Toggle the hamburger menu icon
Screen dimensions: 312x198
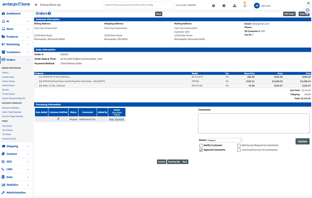pyautogui.click(x=36, y=5)
